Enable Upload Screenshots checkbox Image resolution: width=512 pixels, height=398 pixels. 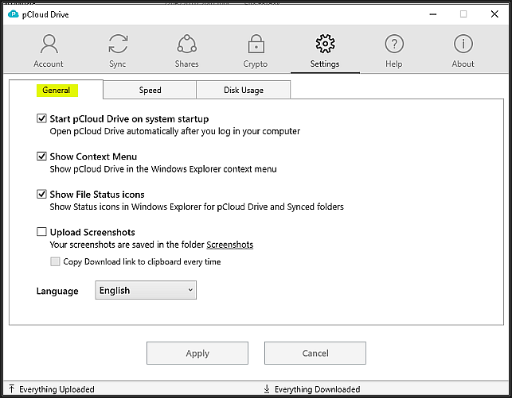tap(41, 231)
